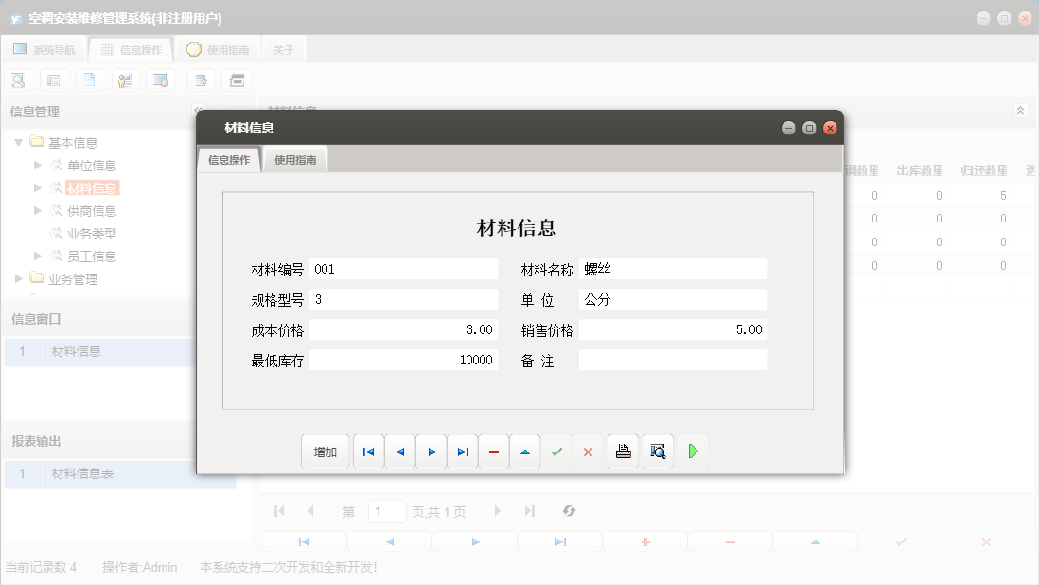Screen dimensions: 1039x585
Task: Expand the 业务管理 tree folder
Action: (18, 279)
